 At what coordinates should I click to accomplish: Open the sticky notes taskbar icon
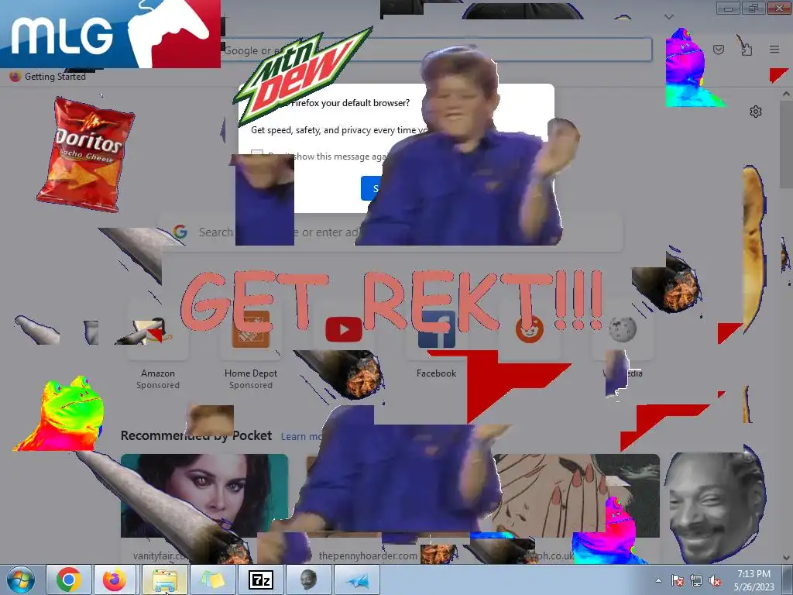[x=213, y=580]
